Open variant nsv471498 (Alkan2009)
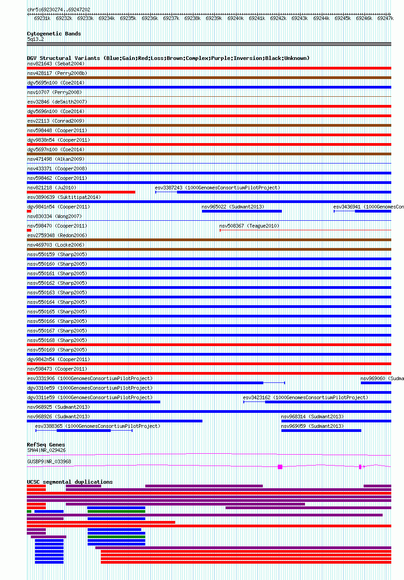 (x=56, y=159)
